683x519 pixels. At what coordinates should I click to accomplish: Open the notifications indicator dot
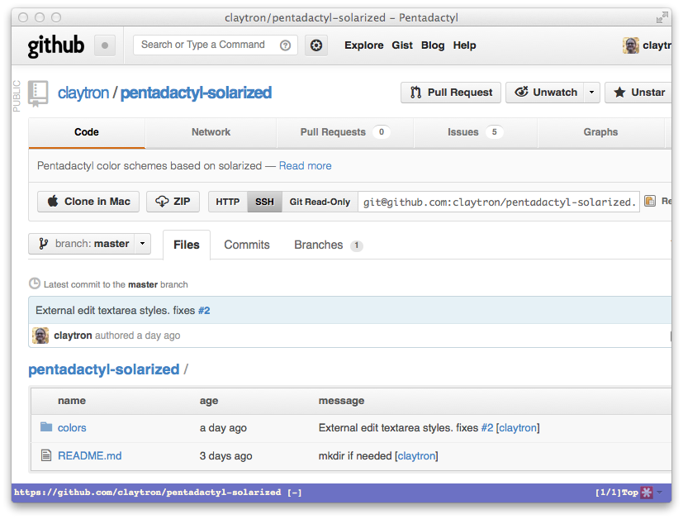105,45
